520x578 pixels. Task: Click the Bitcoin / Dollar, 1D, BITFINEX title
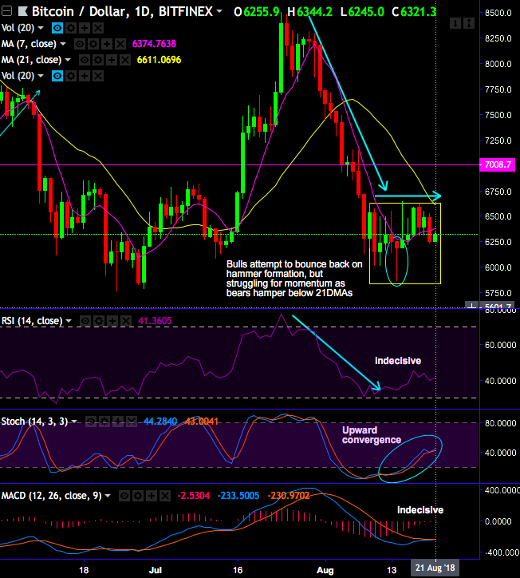point(122,11)
